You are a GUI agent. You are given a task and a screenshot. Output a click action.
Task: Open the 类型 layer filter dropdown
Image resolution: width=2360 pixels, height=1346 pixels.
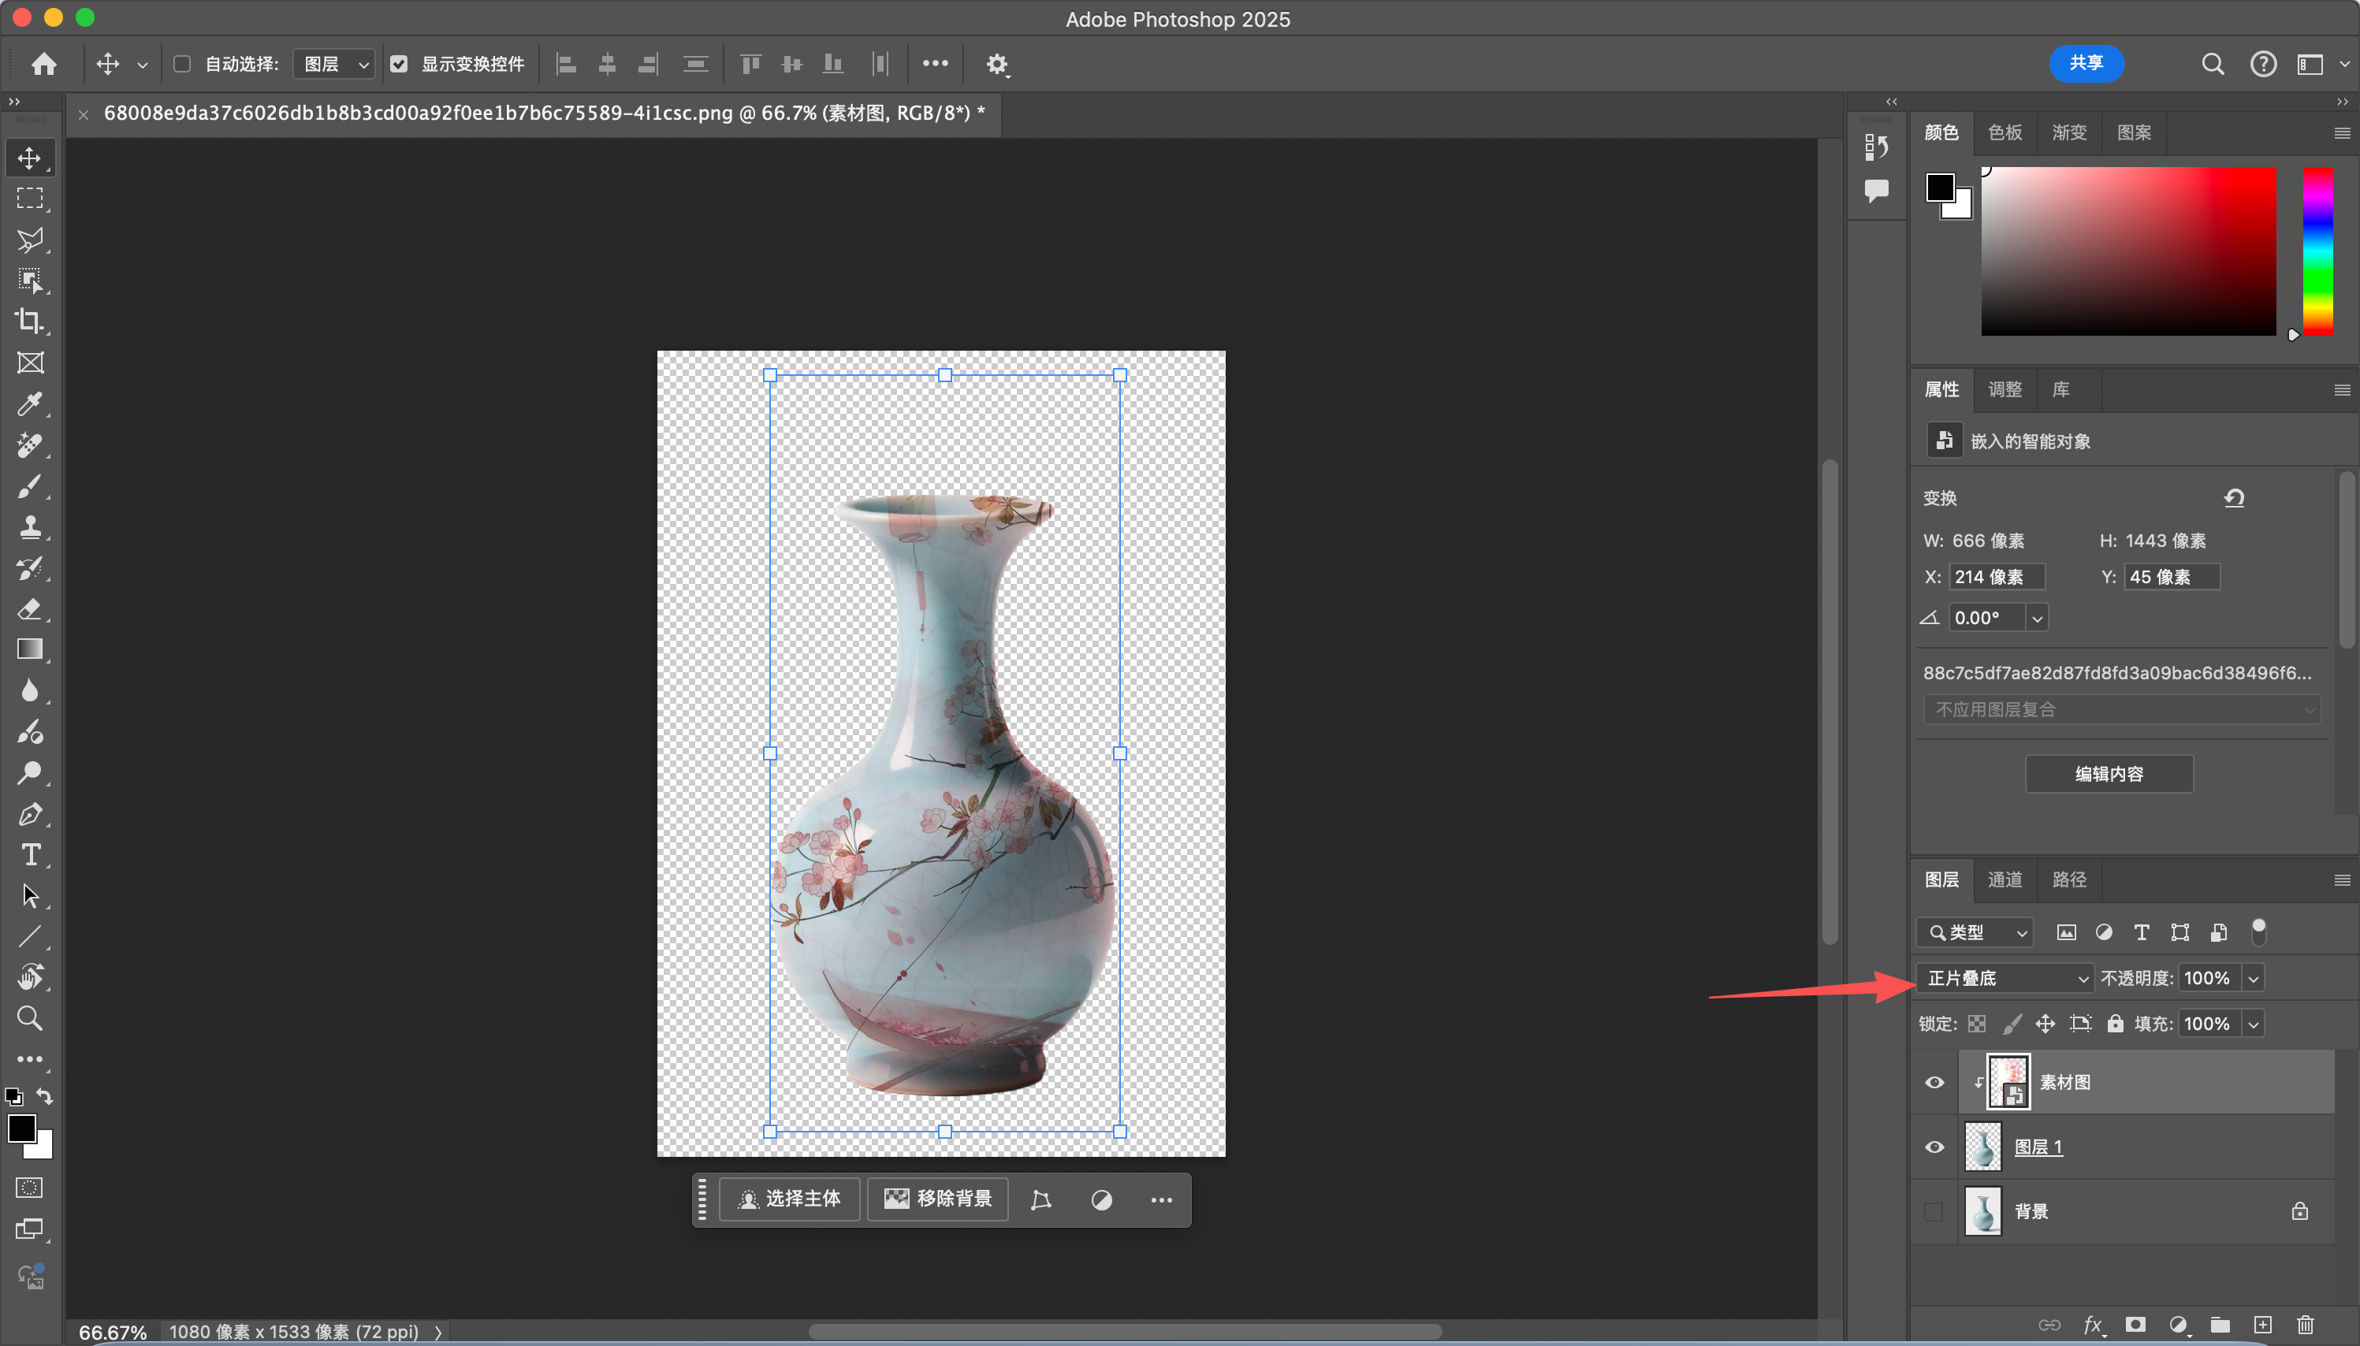click(x=1977, y=931)
